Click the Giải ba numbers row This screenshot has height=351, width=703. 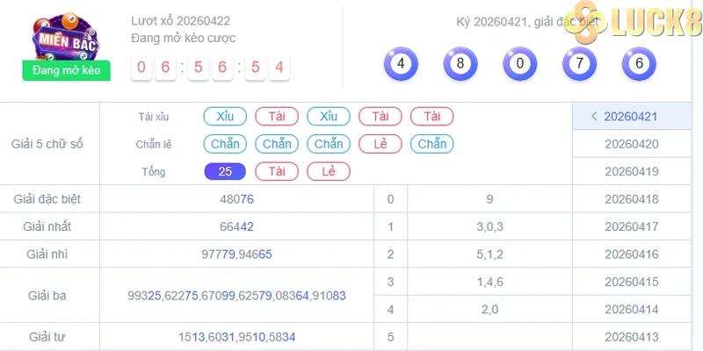[236, 296]
